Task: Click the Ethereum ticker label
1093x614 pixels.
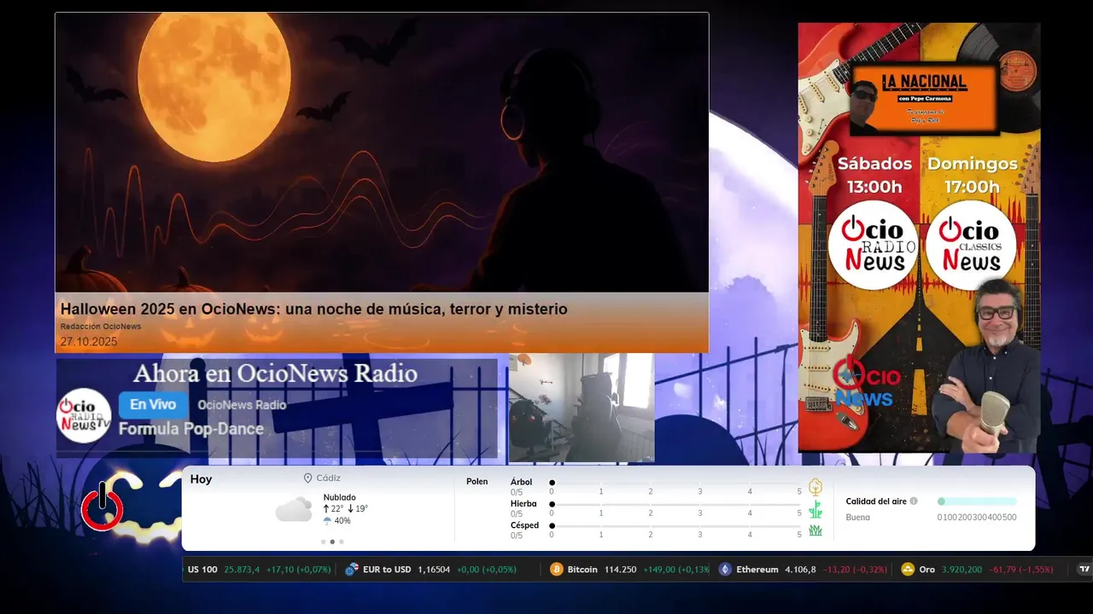Action: pos(757,570)
